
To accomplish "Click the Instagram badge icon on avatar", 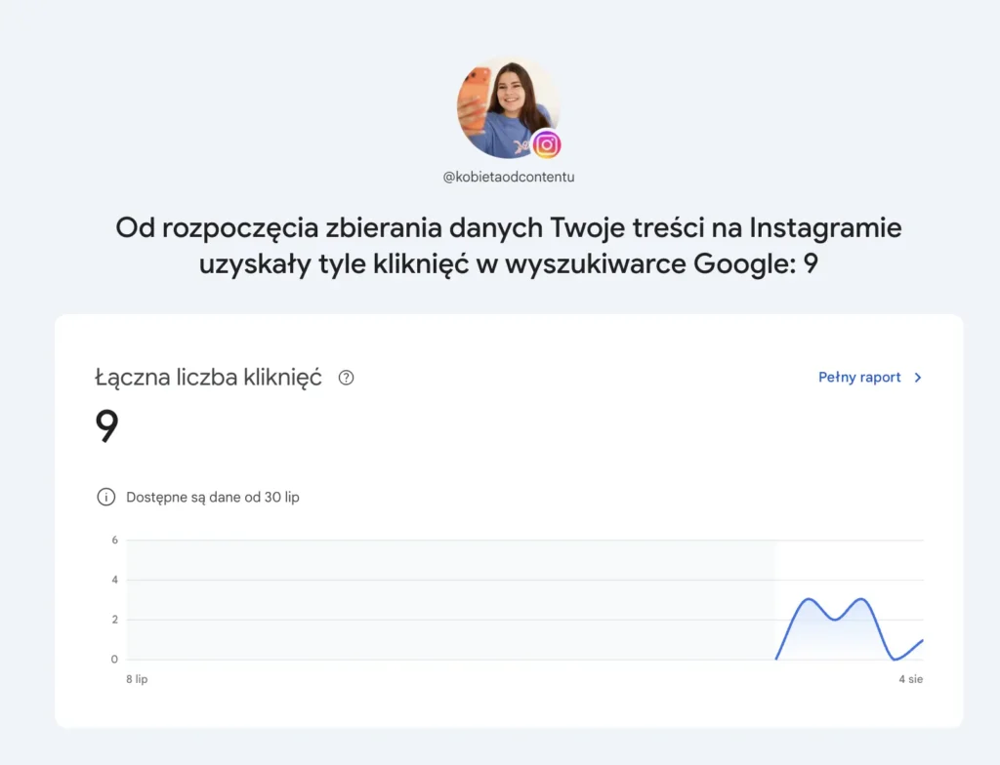I will coord(547,144).
